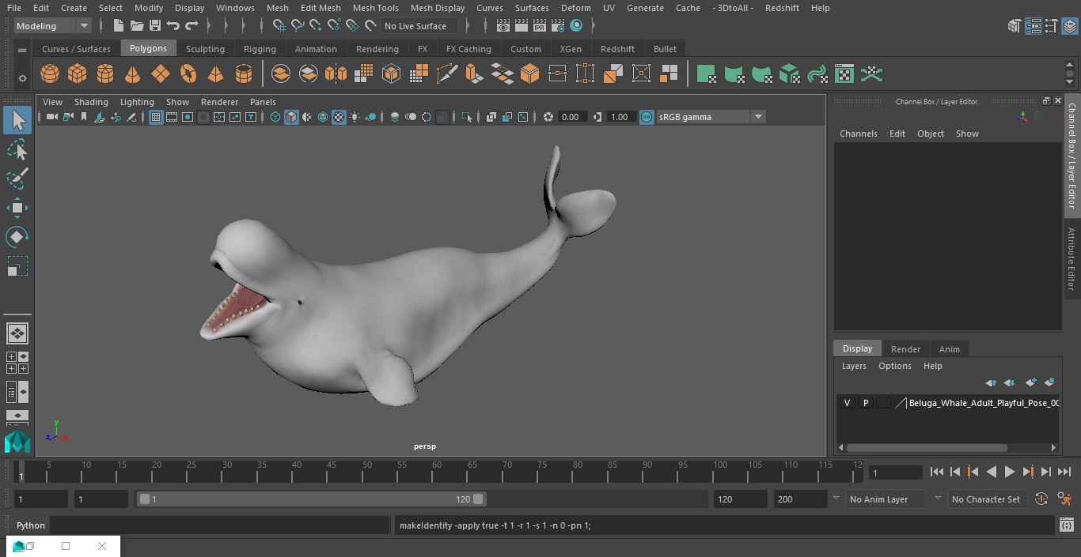Open the sRGB gamma view transform dropdown
1081x557 pixels.
coord(711,117)
